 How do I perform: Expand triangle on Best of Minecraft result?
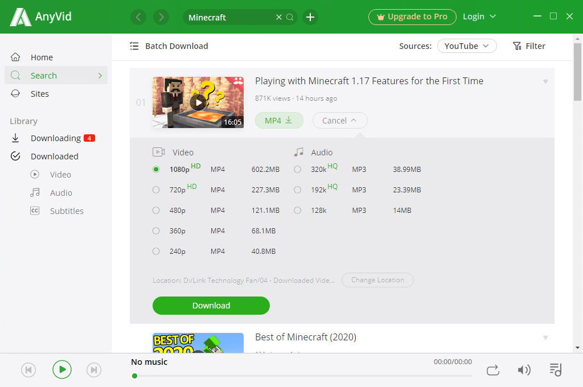[x=545, y=337]
